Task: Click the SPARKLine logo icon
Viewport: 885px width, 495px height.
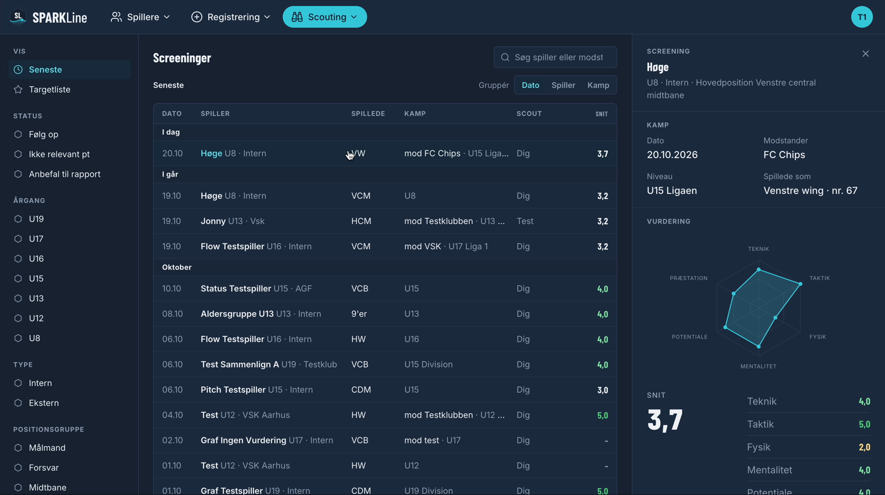Action: pyautogui.click(x=18, y=17)
